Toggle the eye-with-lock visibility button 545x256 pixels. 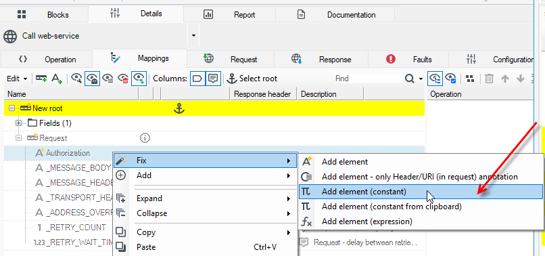[x=93, y=79]
